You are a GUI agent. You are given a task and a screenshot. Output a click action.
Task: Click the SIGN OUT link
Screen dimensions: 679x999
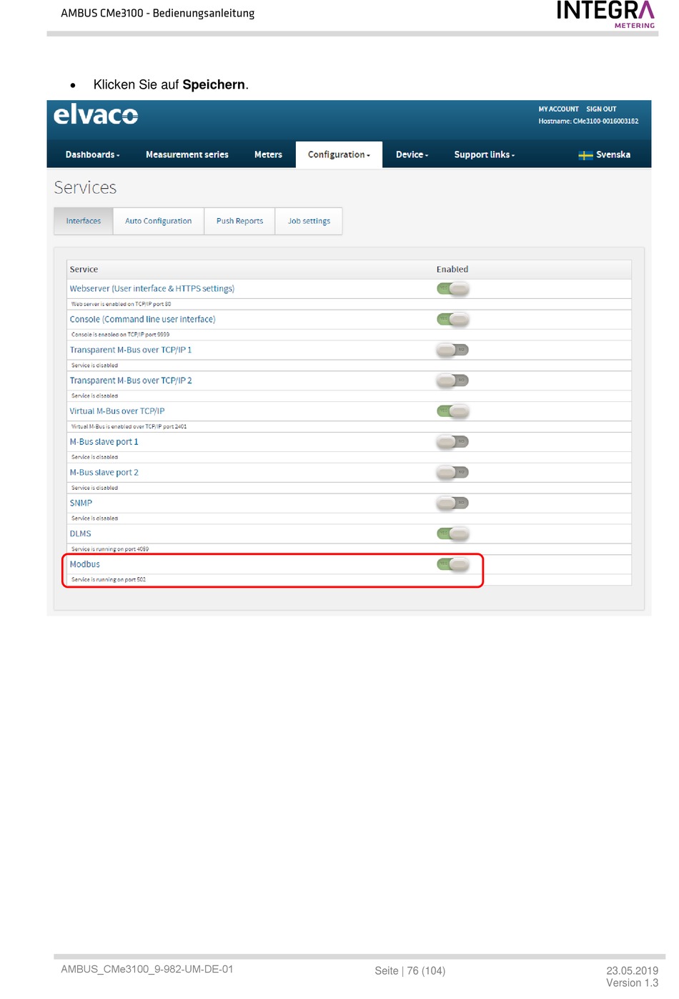coord(601,109)
